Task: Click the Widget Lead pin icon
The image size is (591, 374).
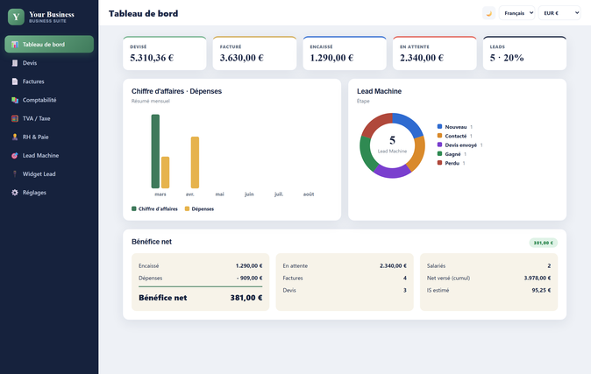Action: 15,173
